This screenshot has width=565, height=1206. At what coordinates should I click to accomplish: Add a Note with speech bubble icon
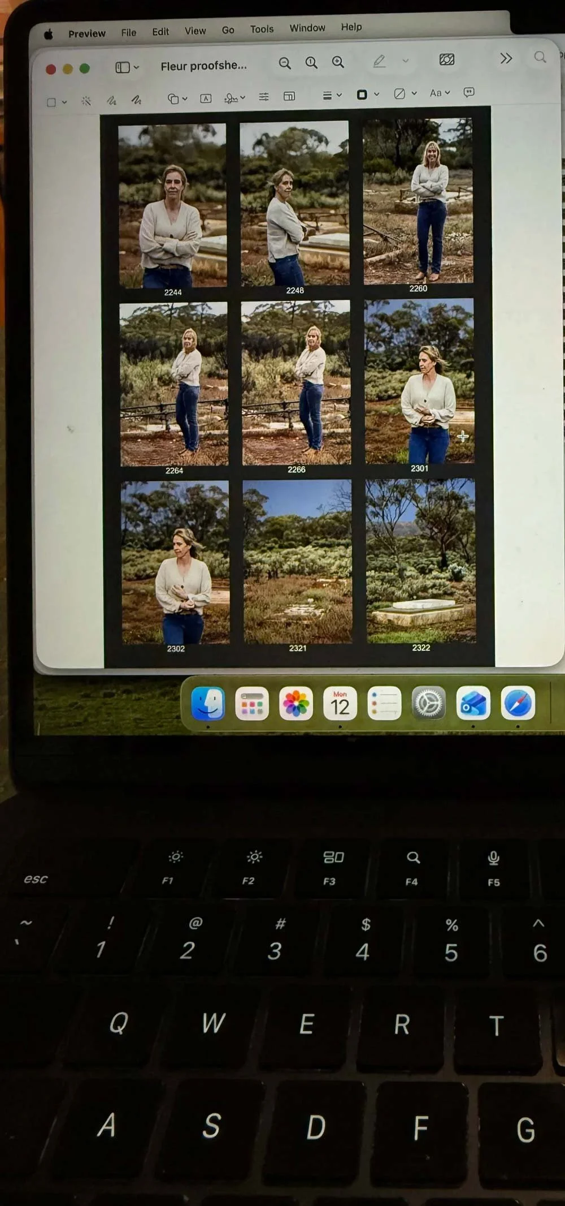coord(469,92)
